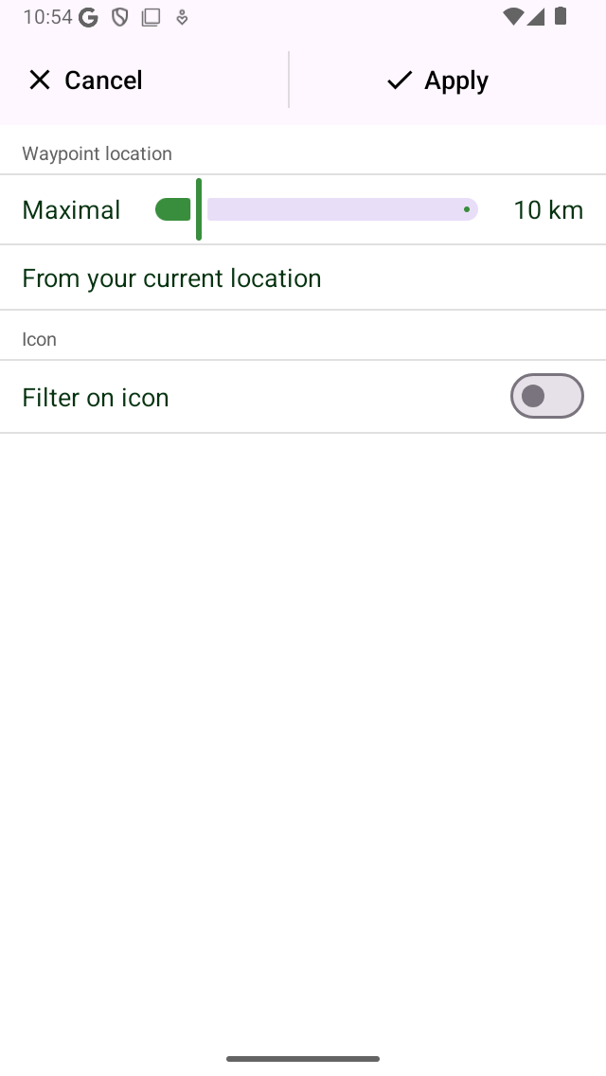Tap the Wi-Fi signal icon

(512, 16)
